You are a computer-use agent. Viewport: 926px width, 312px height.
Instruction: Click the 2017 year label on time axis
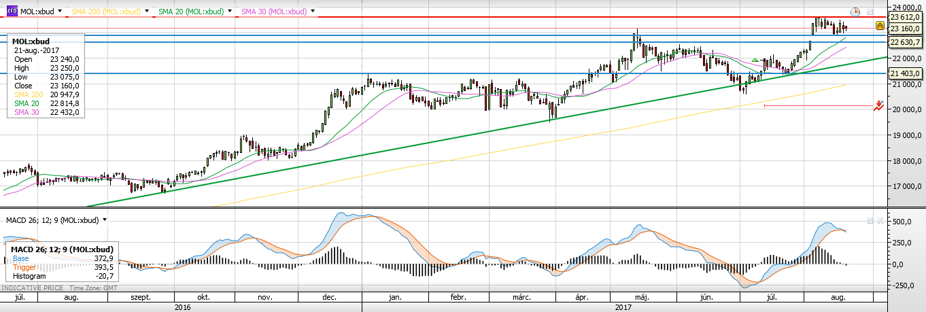(622, 307)
